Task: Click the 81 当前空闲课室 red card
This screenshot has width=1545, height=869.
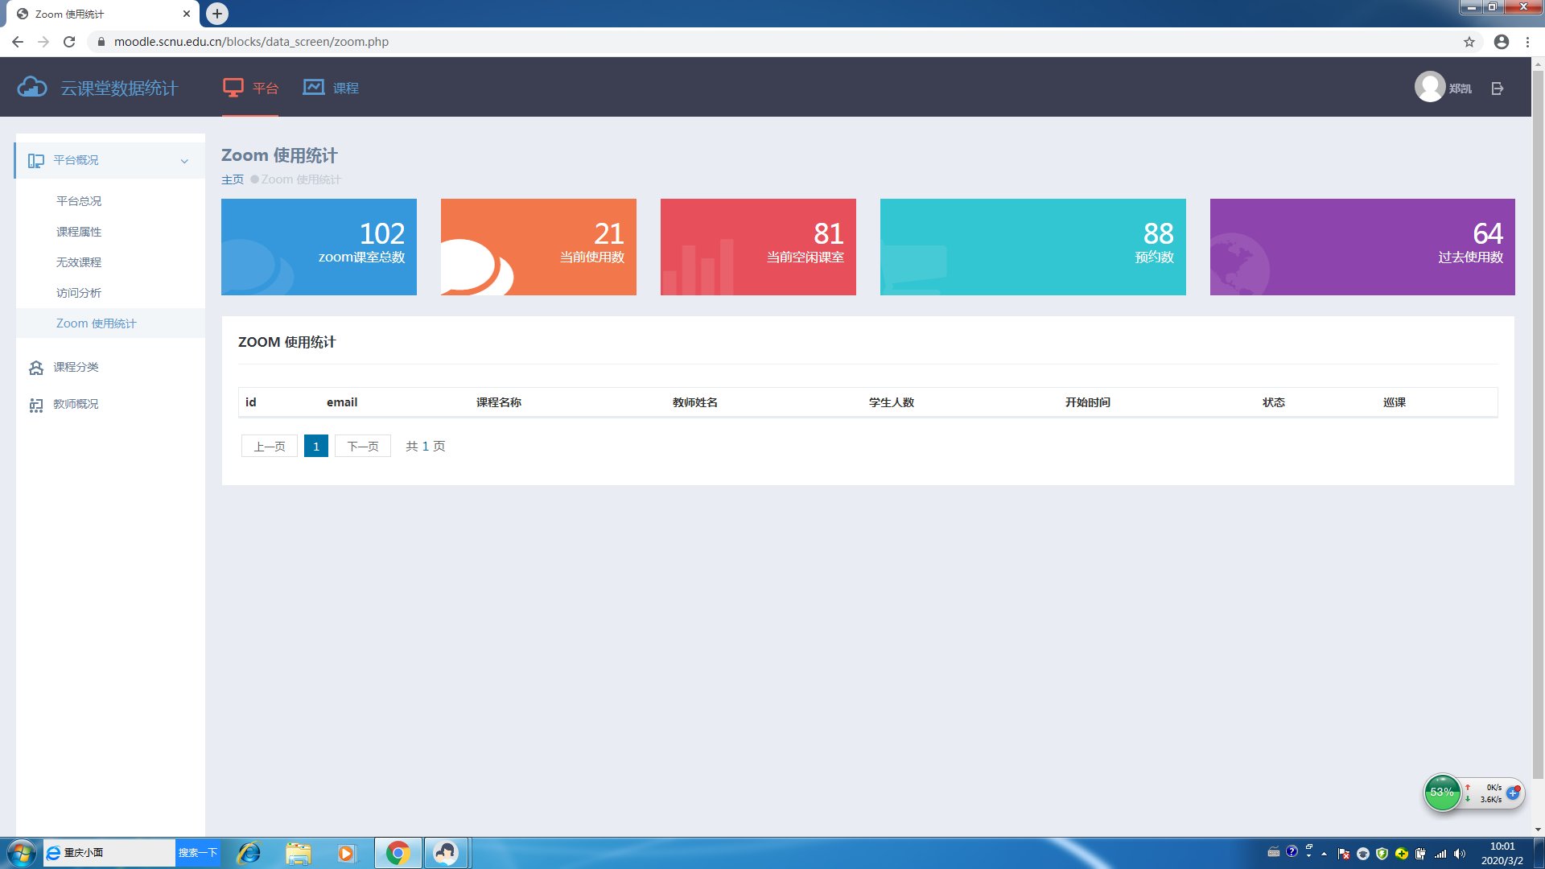Action: (x=758, y=247)
